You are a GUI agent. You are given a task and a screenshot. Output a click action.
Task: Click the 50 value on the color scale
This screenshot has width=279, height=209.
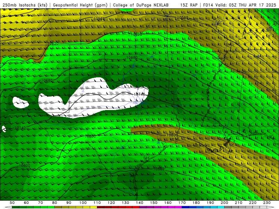coord(12,203)
